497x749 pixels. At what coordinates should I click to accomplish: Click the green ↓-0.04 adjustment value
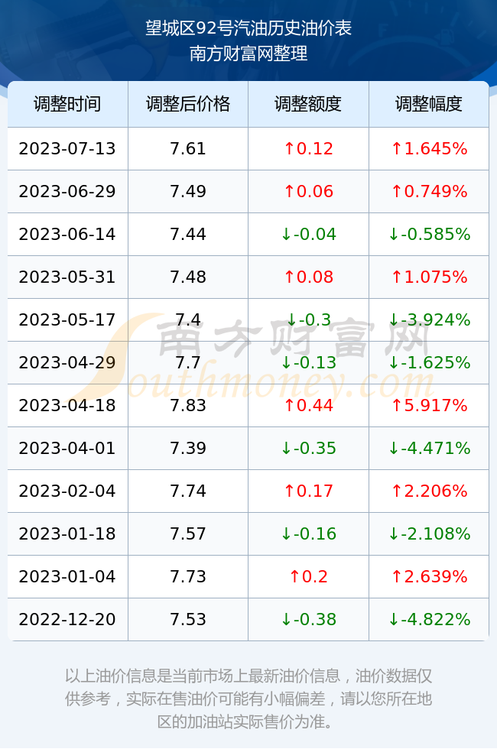tap(308, 234)
